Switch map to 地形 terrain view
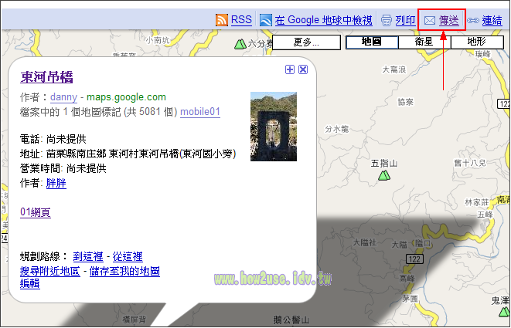Screen dimensions: 511x328 (x=476, y=42)
